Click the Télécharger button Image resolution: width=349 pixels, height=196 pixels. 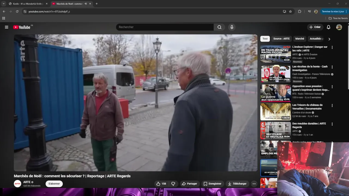pyautogui.click(x=237, y=184)
